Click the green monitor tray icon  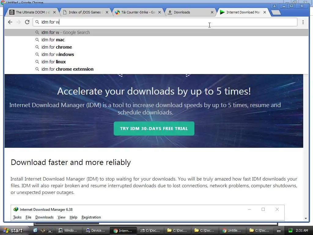click(x=290, y=230)
